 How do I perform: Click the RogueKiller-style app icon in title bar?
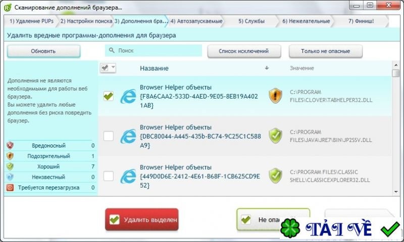(x=8, y=7)
